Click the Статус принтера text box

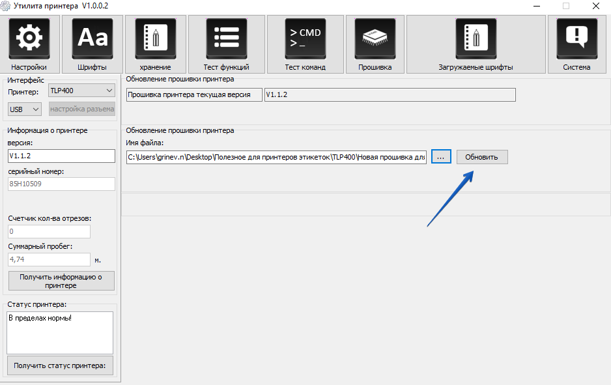point(60,332)
